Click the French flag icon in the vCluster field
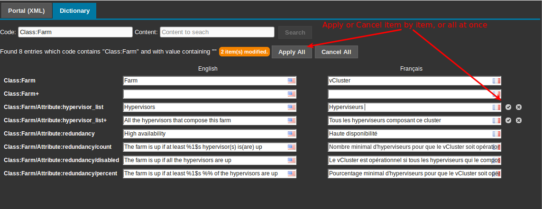This screenshot has height=209, width=542. click(x=496, y=81)
